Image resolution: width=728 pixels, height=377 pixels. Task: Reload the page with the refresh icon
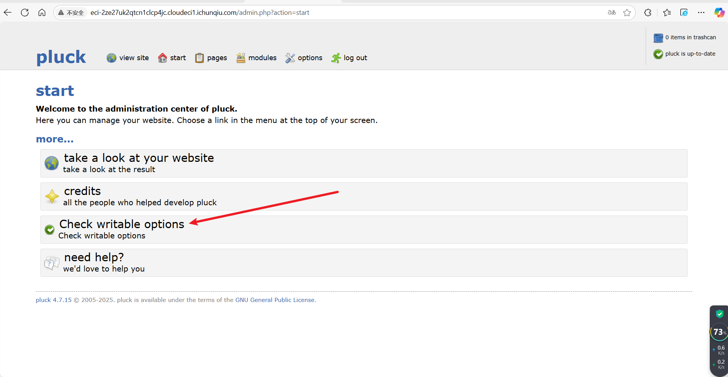25,13
